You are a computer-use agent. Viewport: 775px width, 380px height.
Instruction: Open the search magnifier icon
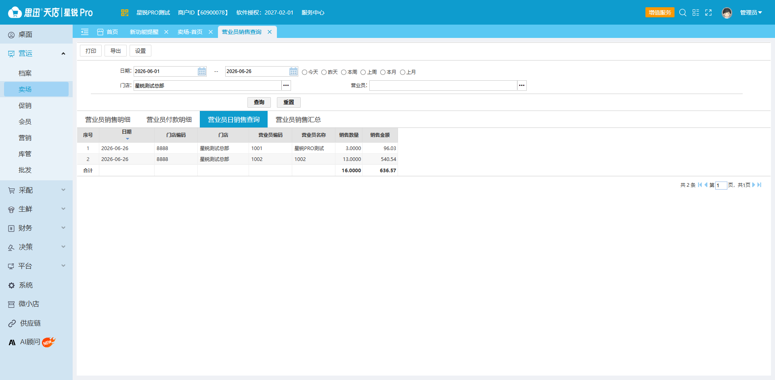683,13
